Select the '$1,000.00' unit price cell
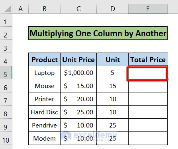This screenshot has width=178, height=149. click(78, 73)
